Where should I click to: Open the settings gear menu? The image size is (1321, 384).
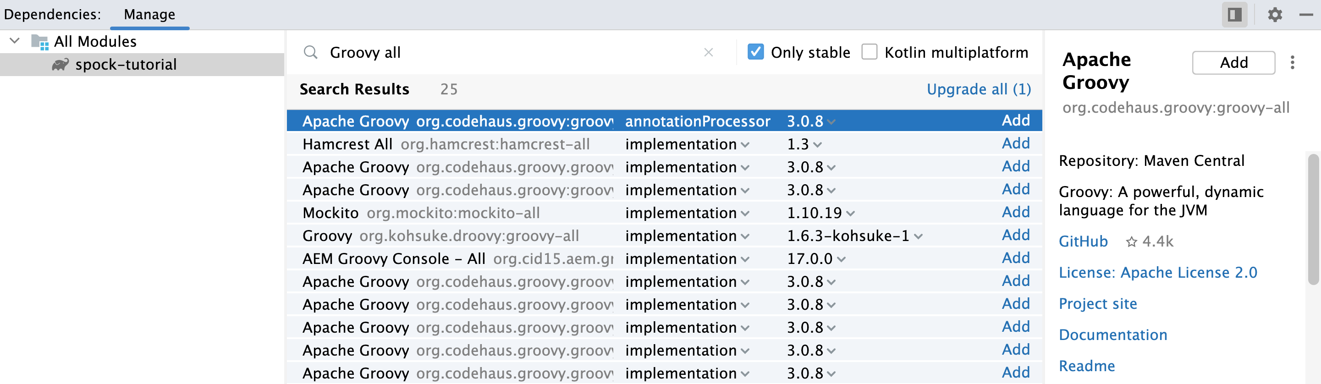click(x=1274, y=14)
